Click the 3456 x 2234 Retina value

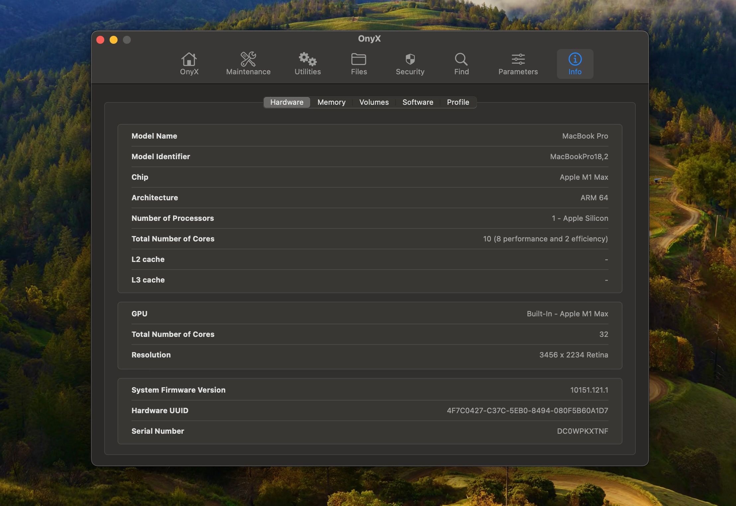(x=574, y=355)
